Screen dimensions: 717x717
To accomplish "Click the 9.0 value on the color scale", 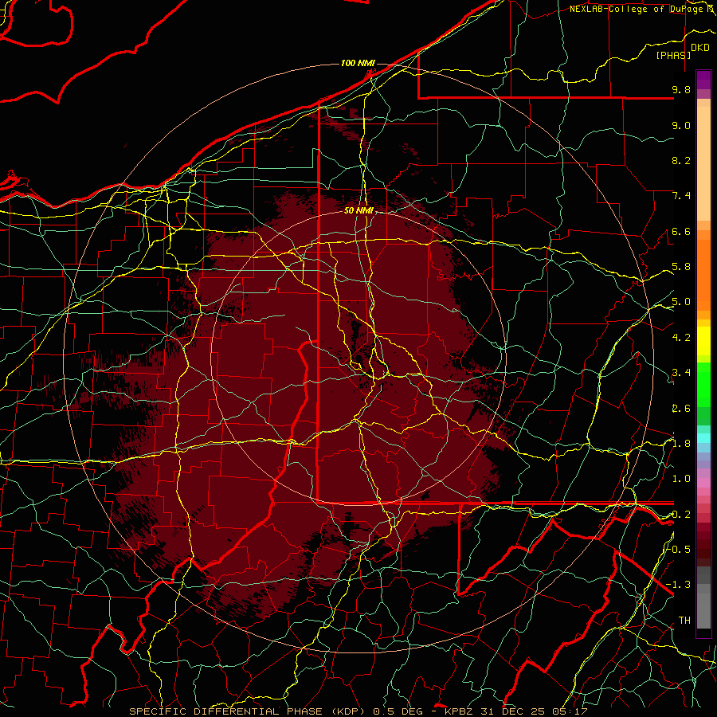I will pos(681,126).
